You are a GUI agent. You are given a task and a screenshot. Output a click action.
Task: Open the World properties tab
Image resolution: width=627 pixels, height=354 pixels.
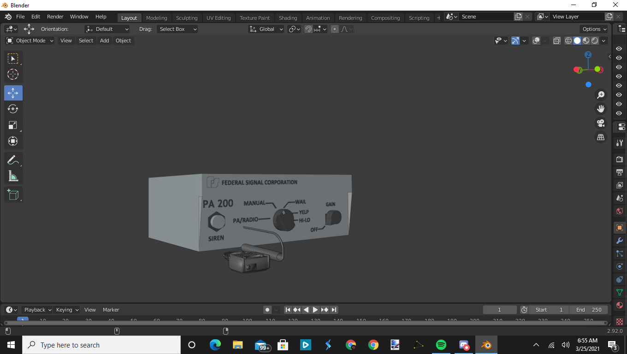pos(620,211)
